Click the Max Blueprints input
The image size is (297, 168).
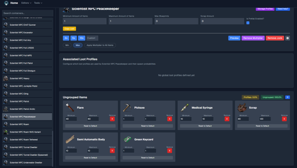pos(177,21)
